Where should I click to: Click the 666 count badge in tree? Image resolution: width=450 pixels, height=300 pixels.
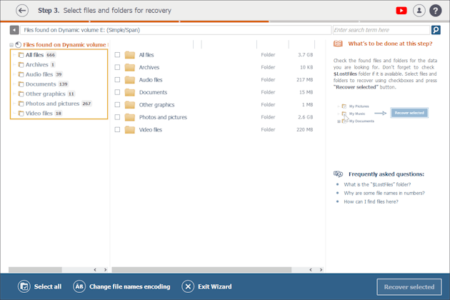tap(51, 55)
